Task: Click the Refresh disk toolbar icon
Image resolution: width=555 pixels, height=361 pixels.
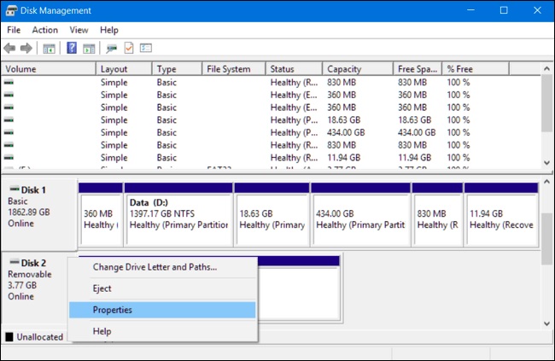Action: pyautogui.click(x=112, y=48)
